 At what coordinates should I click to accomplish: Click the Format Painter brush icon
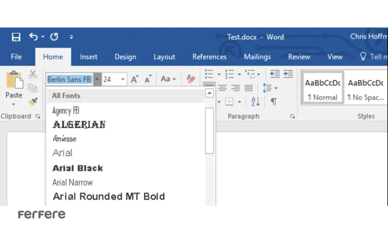point(33,101)
